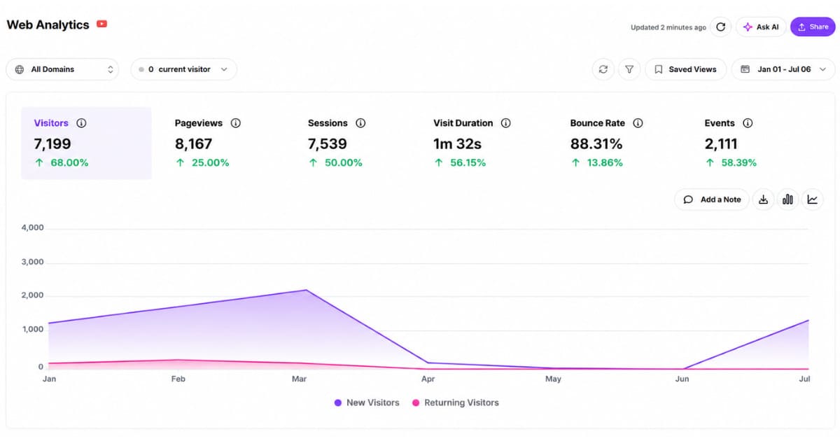Viewport: 840px width, 441px height.
Task: Open the All Domains dropdown
Action: tap(63, 69)
